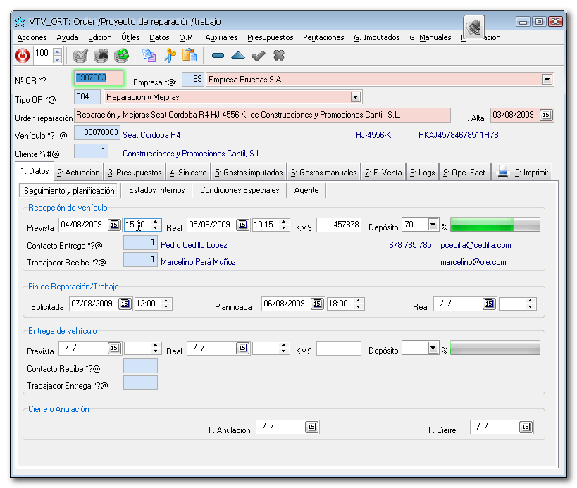
Task: Increase the toolbar 100 value with up arrow
Action: coord(57,52)
